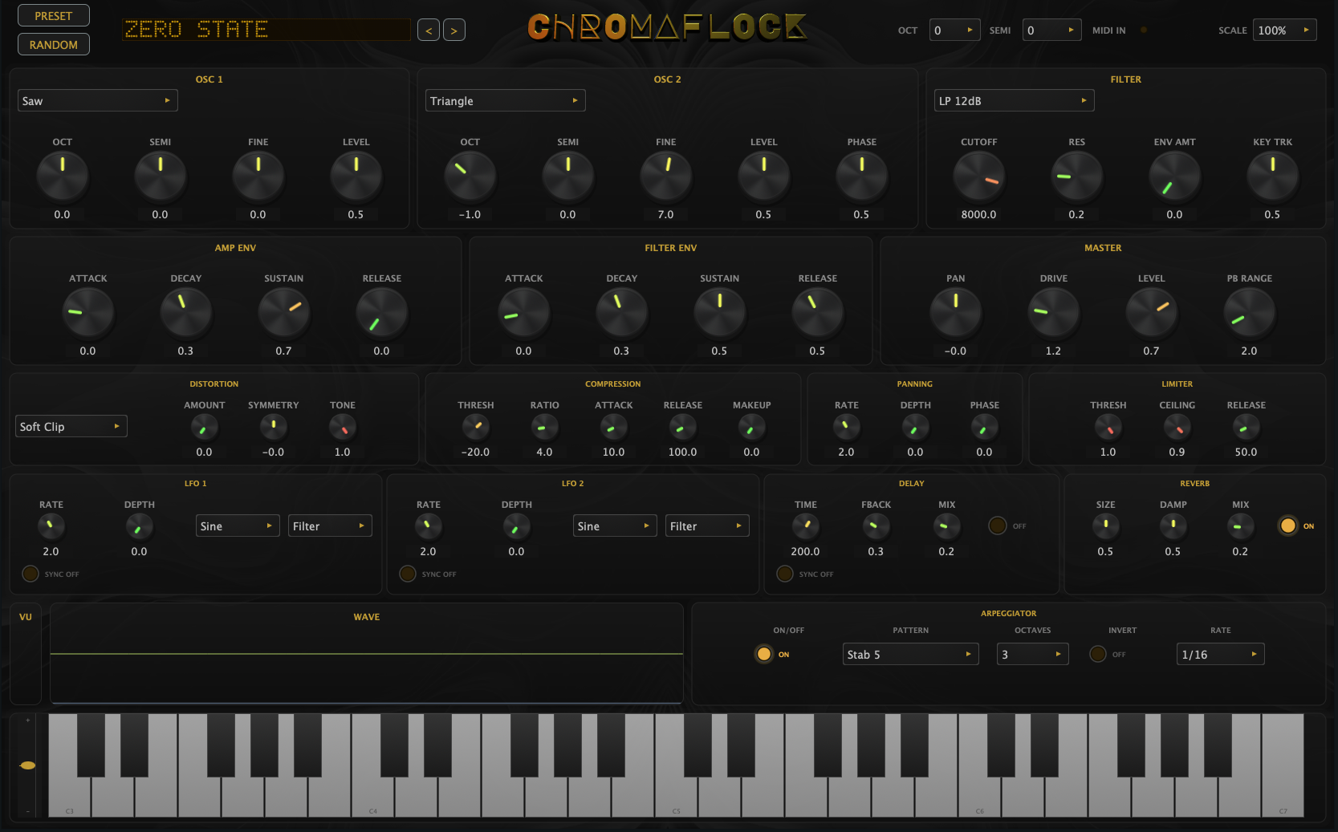Click the AMP ENV ATTACK knob
This screenshot has height=832, width=1338.
coord(88,312)
